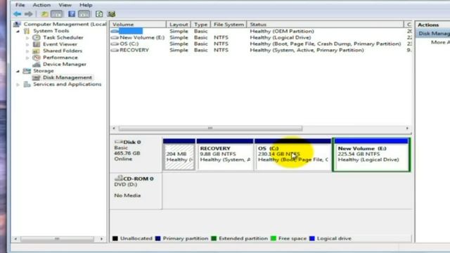Viewport: 450px width, 253px height.
Task: Click the Refresh toolbar icon
Action: click(x=99, y=14)
